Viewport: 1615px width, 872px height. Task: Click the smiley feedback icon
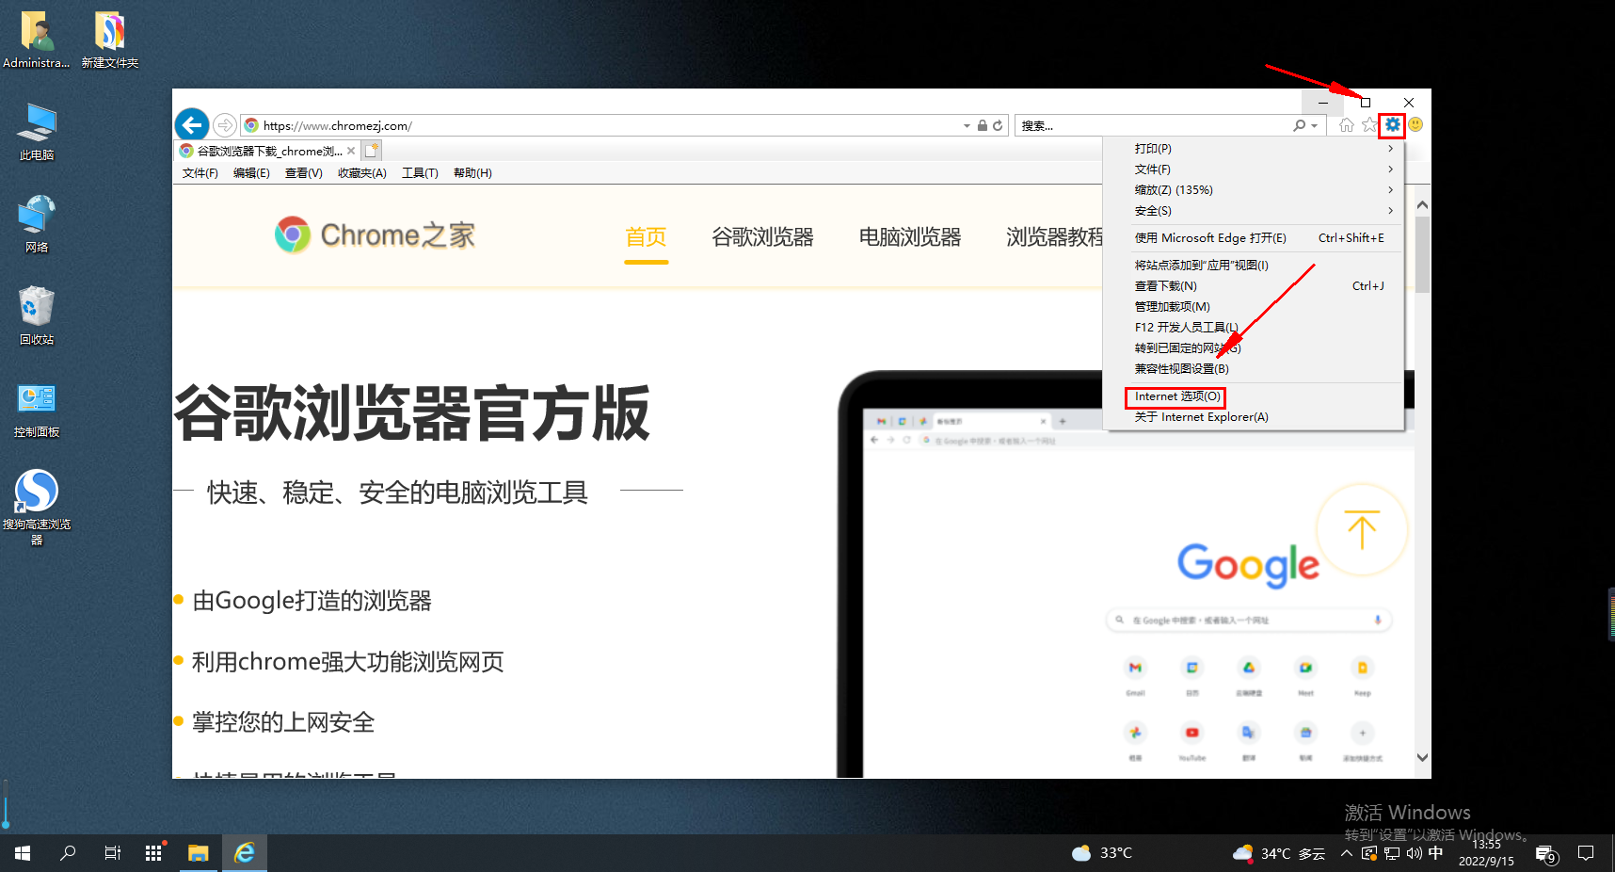pyautogui.click(x=1415, y=124)
